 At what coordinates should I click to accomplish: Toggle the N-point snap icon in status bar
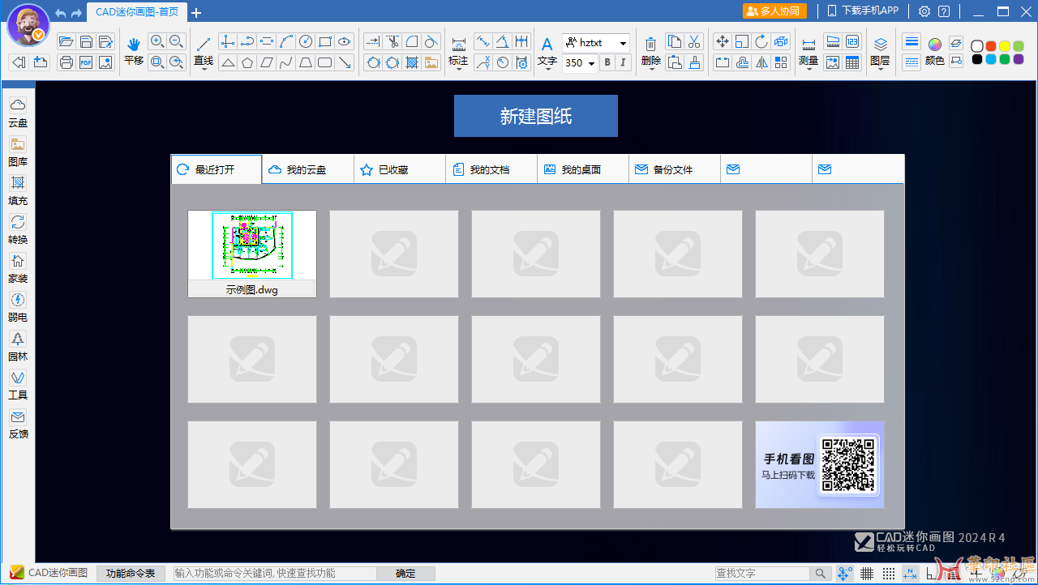tap(911, 574)
